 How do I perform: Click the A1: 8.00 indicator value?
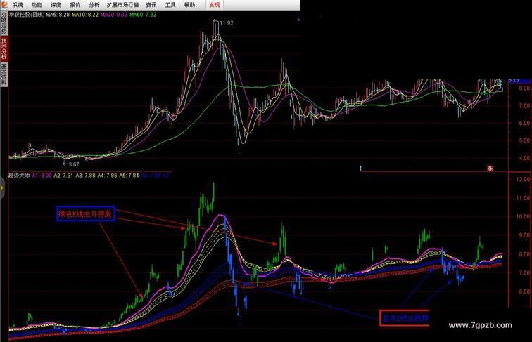pos(42,176)
